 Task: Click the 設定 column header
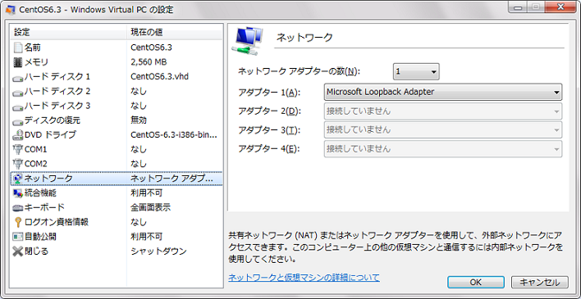pos(69,32)
